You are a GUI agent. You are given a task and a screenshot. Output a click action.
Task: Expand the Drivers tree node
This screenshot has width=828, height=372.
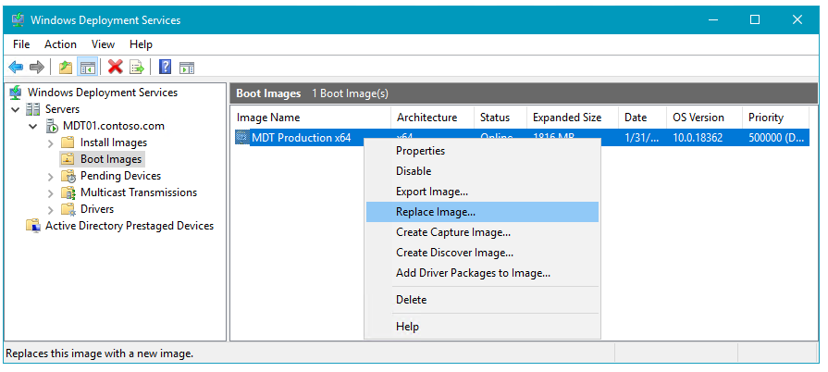pyautogui.click(x=51, y=209)
